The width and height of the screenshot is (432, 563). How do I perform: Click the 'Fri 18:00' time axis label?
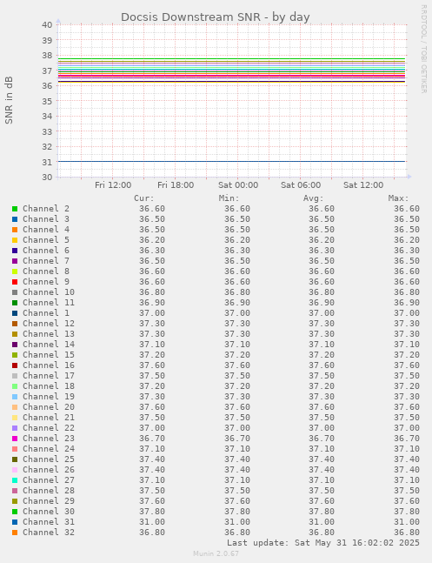176,185
